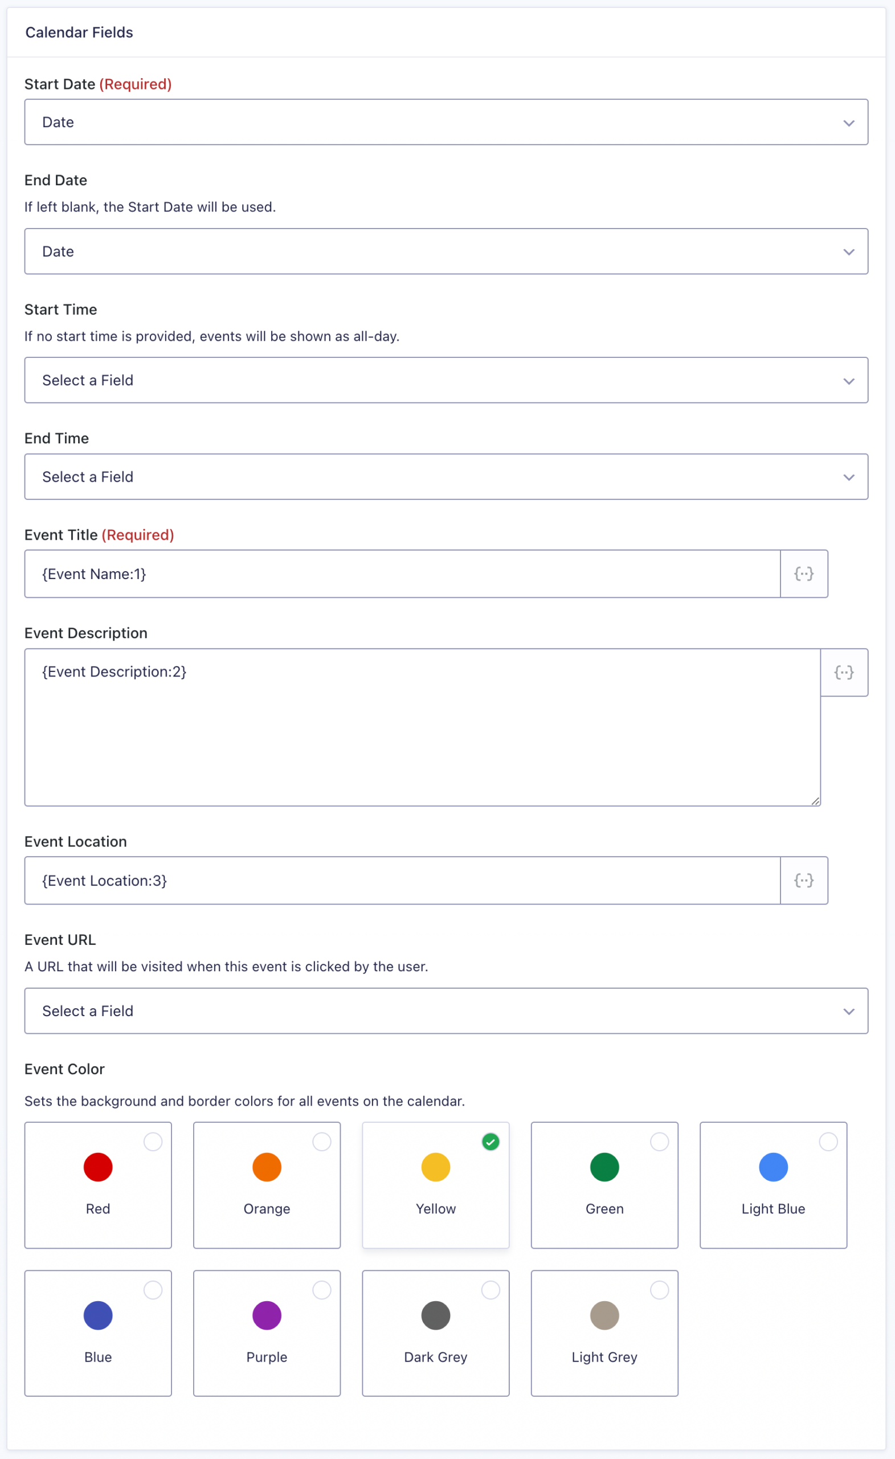
Task: Expand the Start Time field selector
Action: (446, 380)
